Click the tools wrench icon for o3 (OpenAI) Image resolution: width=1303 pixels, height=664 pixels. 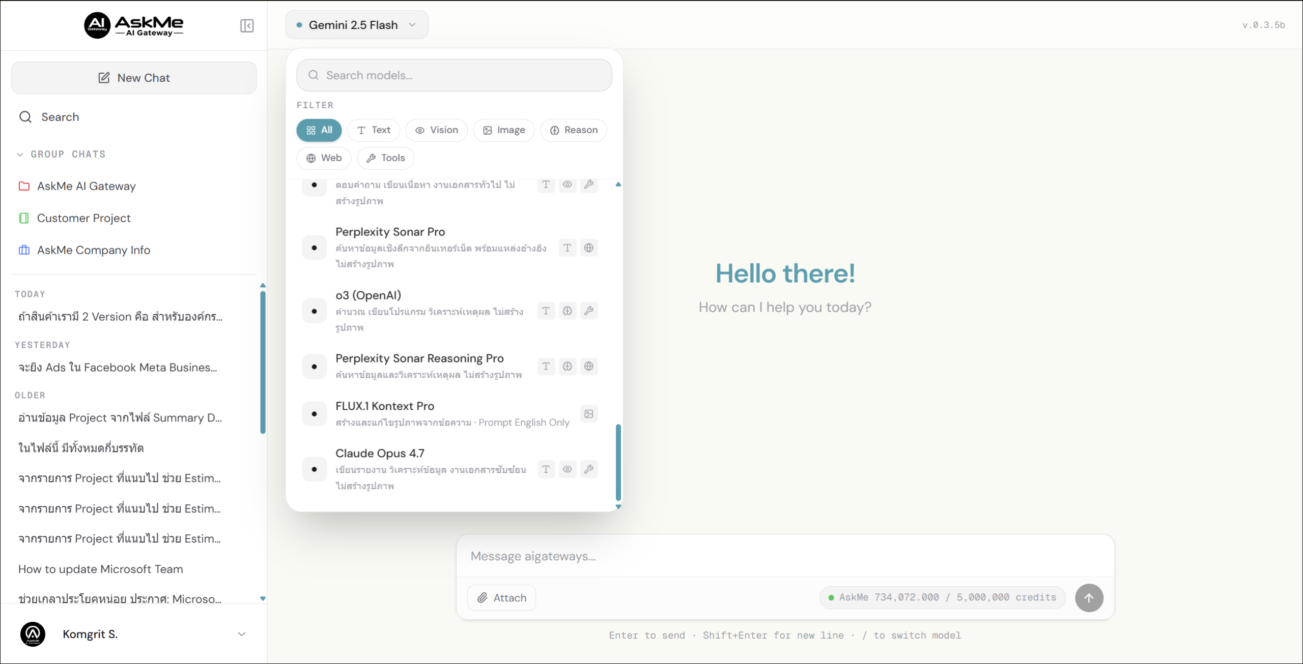pos(588,311)
